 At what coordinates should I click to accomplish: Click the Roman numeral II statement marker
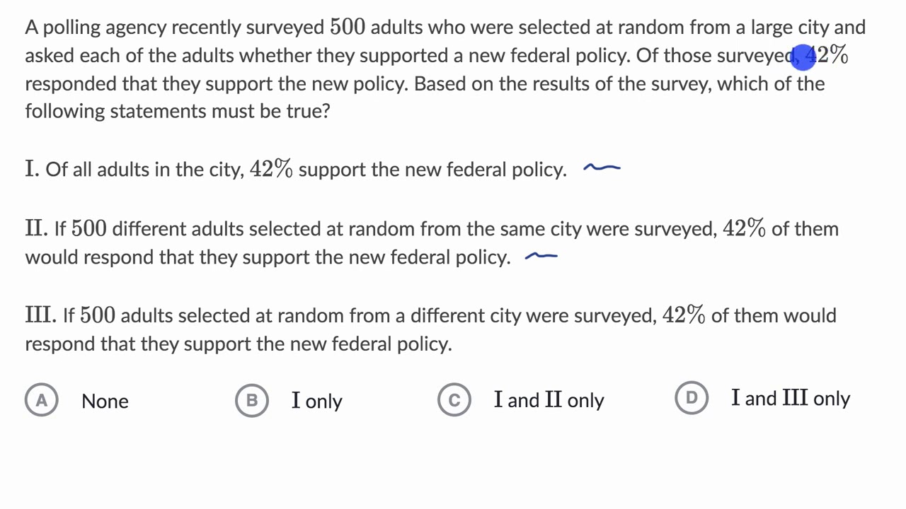tap(36, 228)
